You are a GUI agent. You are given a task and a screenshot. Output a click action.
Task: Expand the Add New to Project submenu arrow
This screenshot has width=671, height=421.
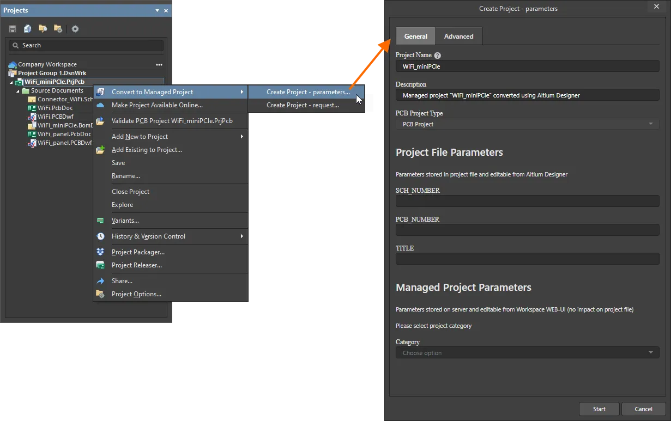tap(241, 137)
